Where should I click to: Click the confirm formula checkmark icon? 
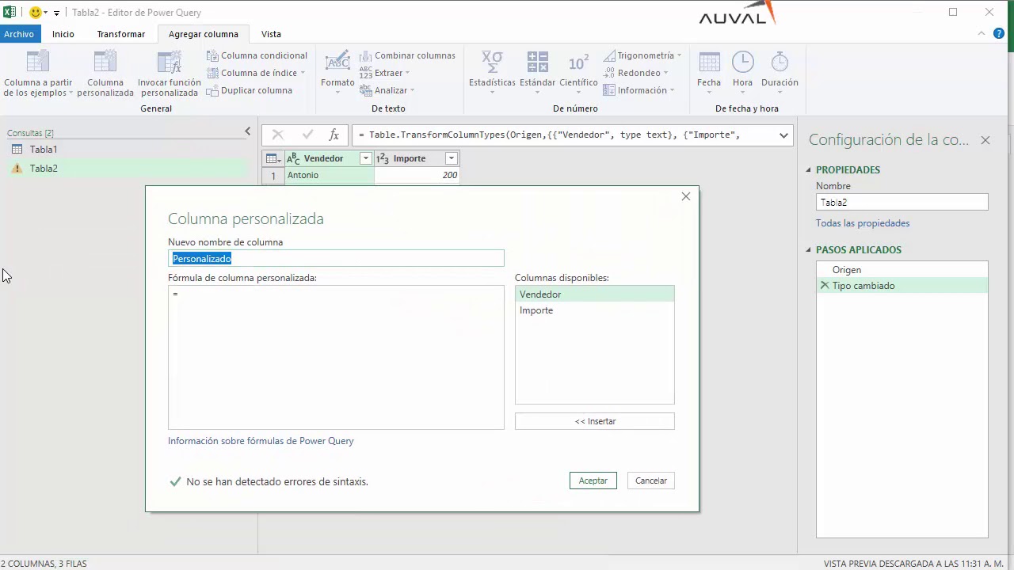point(307,135)
